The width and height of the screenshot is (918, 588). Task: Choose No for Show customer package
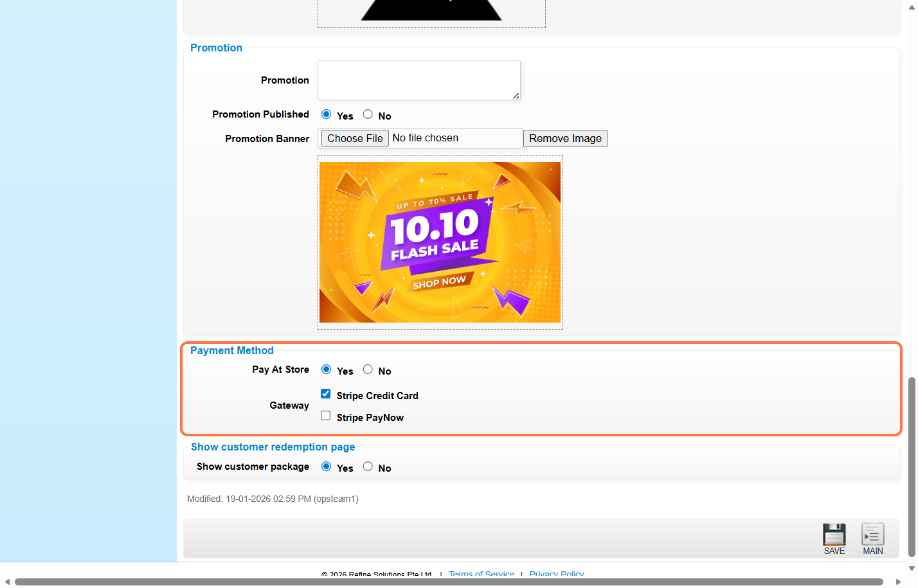pyautogui.click(x=368, y=467)
